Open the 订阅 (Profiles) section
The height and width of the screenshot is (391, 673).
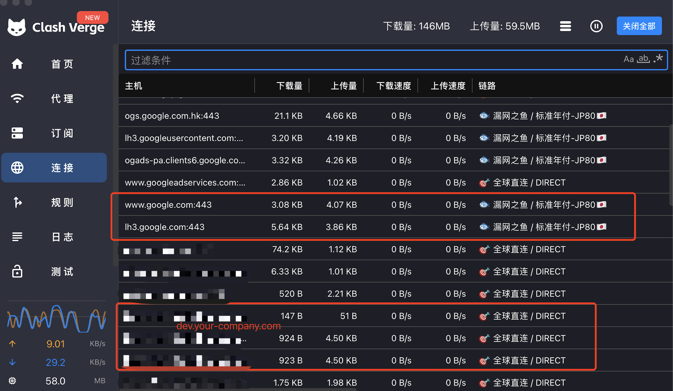pos(55,134)
